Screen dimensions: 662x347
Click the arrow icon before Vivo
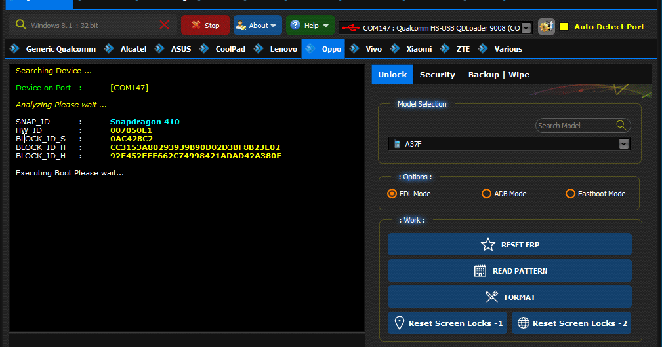pos(354,48)
